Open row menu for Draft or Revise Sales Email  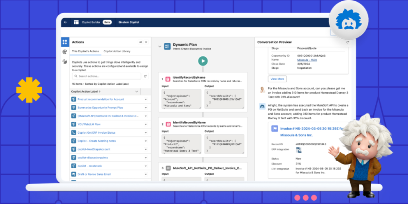click(146, 174)
